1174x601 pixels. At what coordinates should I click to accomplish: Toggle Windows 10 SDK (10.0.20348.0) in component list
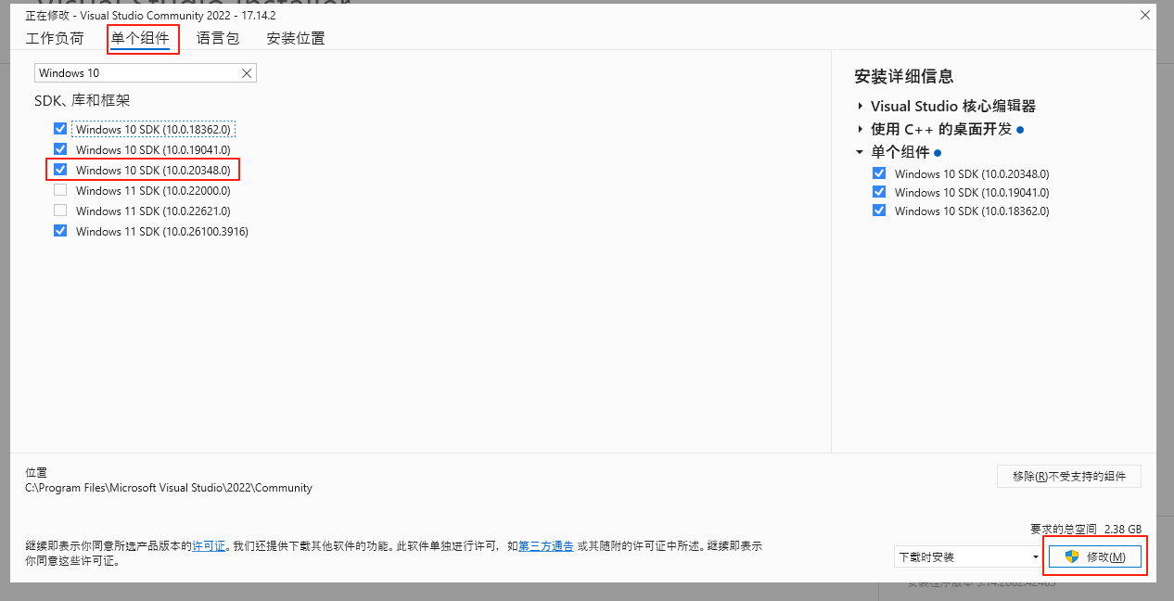click(x=60, y=170)
